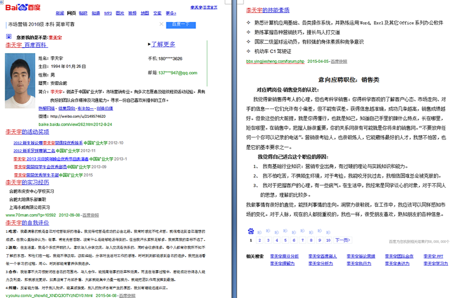Click the 李天宇的技能素质 heading link
Screen dimensions: 458x298
[267, 10]
